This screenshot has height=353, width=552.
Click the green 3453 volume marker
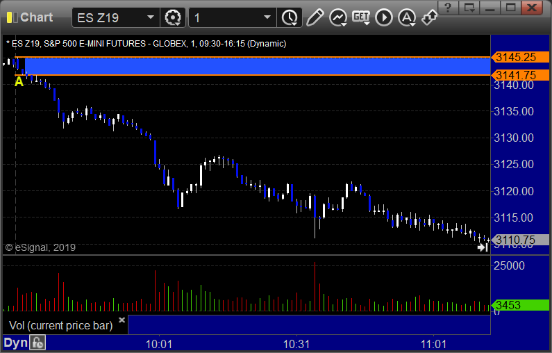point(520,305)
